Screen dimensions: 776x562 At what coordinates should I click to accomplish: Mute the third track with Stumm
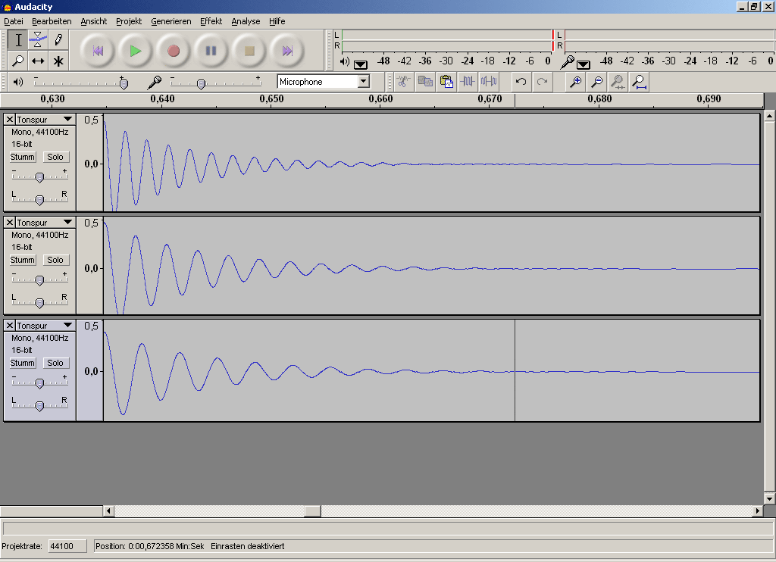[x=22, y=363]
